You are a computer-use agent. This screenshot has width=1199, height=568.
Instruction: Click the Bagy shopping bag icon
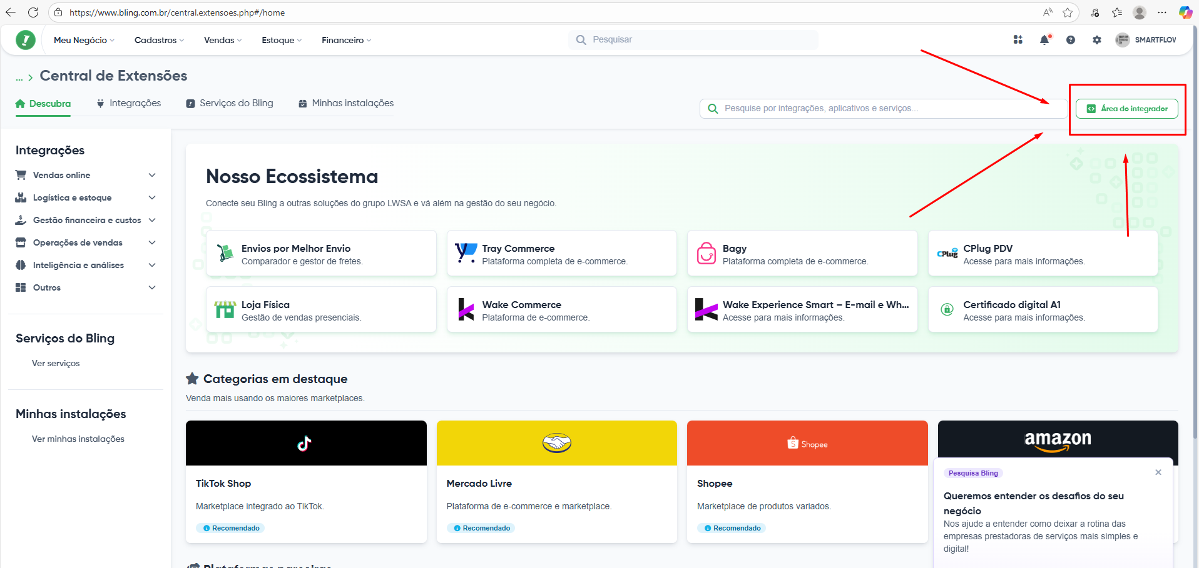point(707,253)
